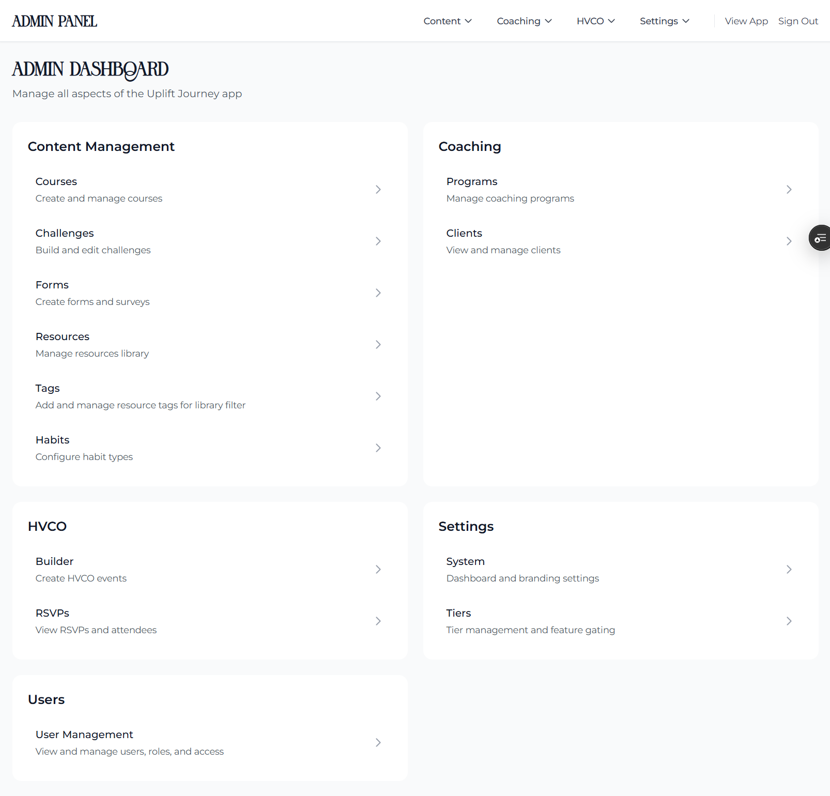The image size is (830, 796).
Task: Expand the Coaching dropdown in navbar
Action: click(x=525, y=21)
